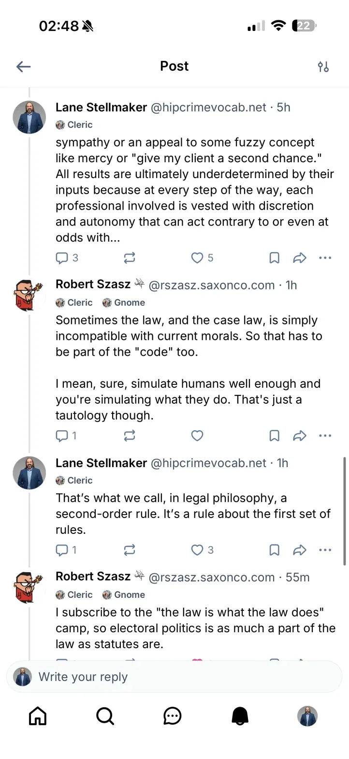The width and height of the screenshot is (349, 759).
Task: Show replies count on Lane's underdetermined post
Action: tap(66, 258)
